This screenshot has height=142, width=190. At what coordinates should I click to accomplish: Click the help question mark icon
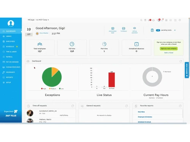click(180, 20)
